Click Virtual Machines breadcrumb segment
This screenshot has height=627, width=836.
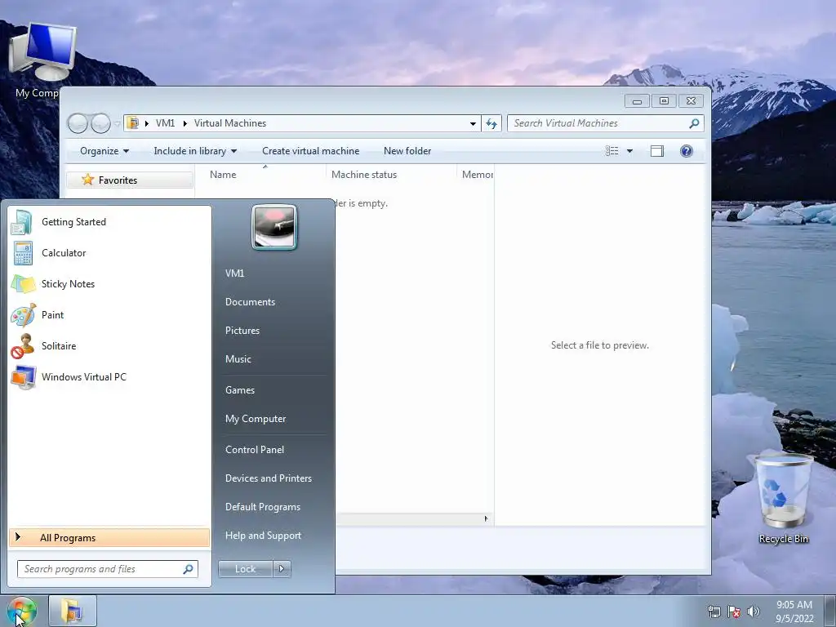coord(229,123)
